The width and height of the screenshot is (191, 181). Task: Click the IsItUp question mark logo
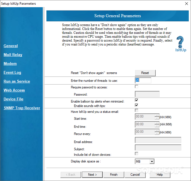pyautogui.click(x=181, y=44)
